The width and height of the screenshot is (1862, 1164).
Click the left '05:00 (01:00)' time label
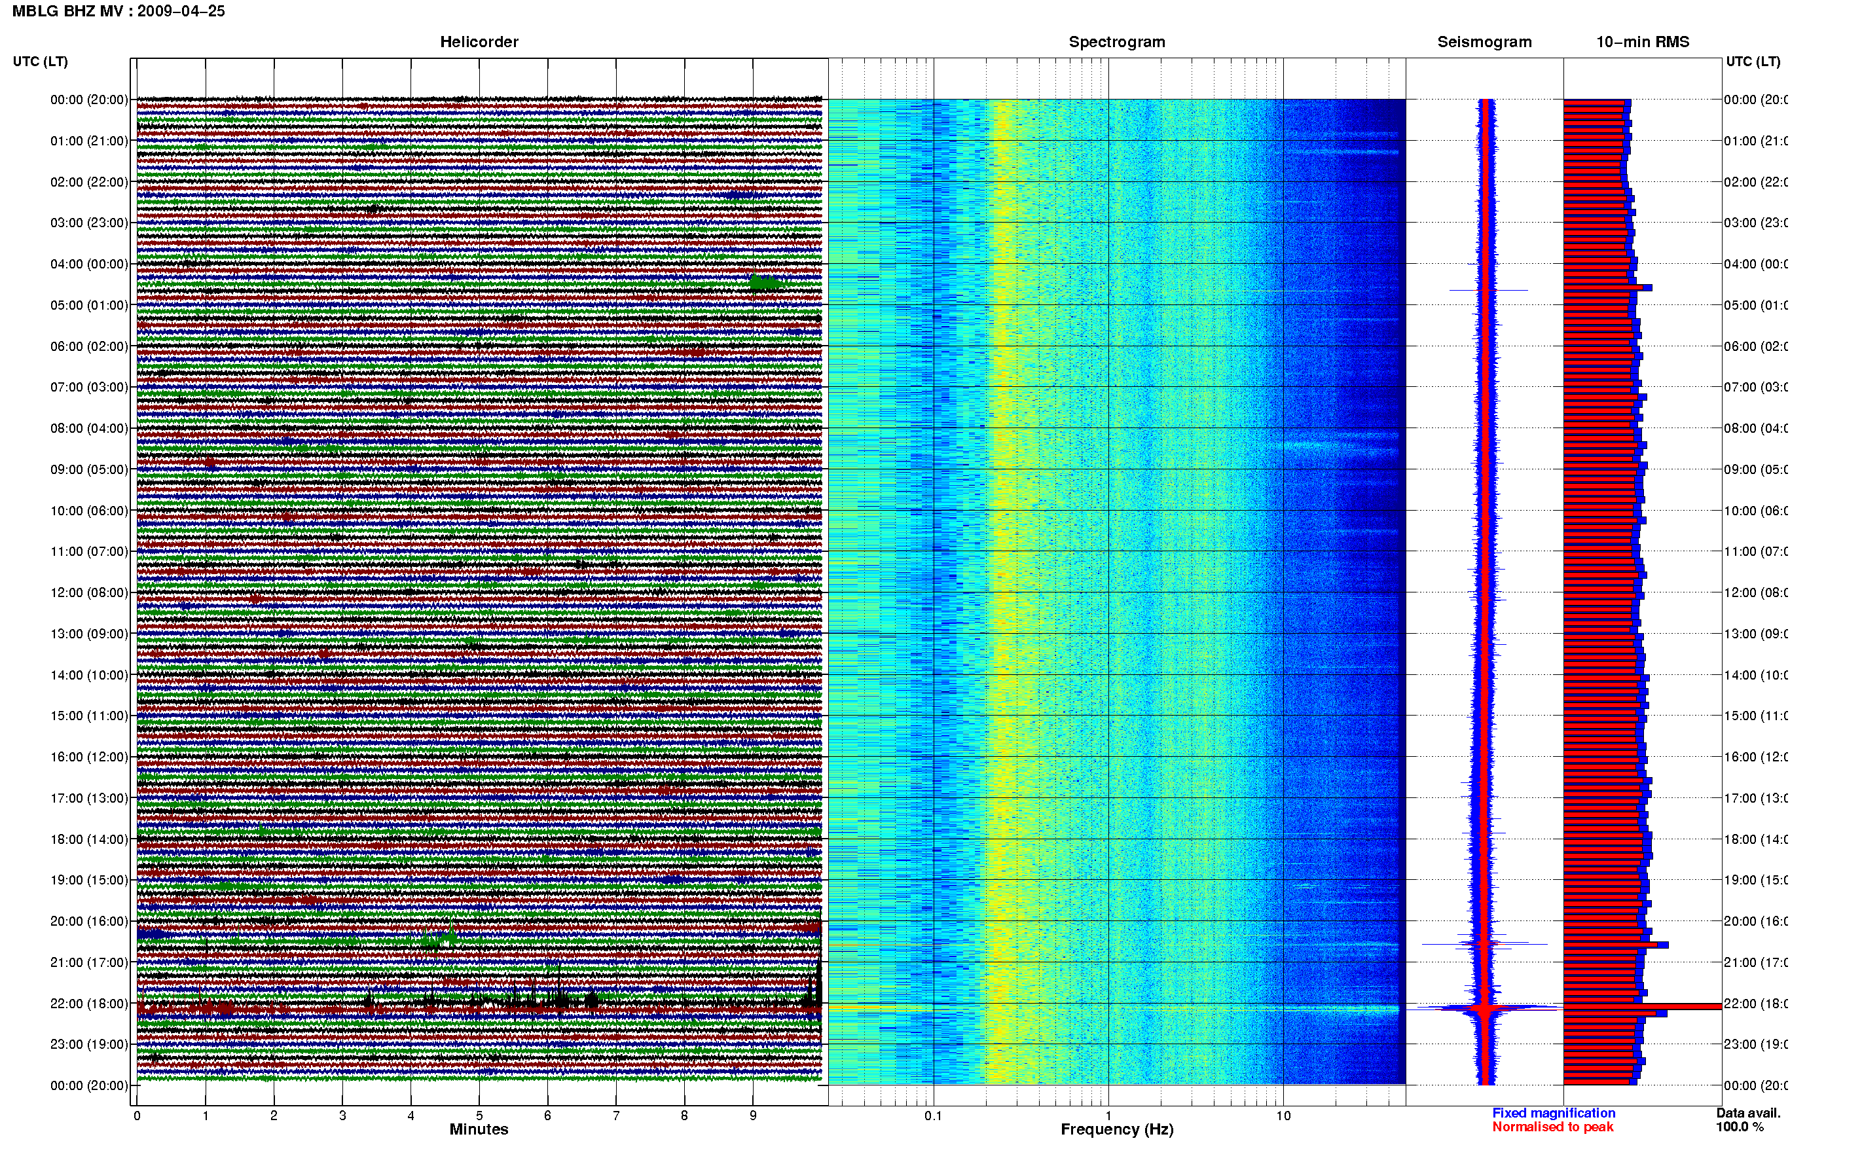coord(89,305)
